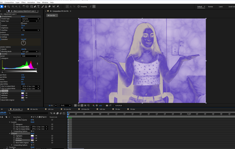235x149 pixels.
Task: Click the Midtones purple color swatch in Effect Controls
Action: tap(23, 95)
